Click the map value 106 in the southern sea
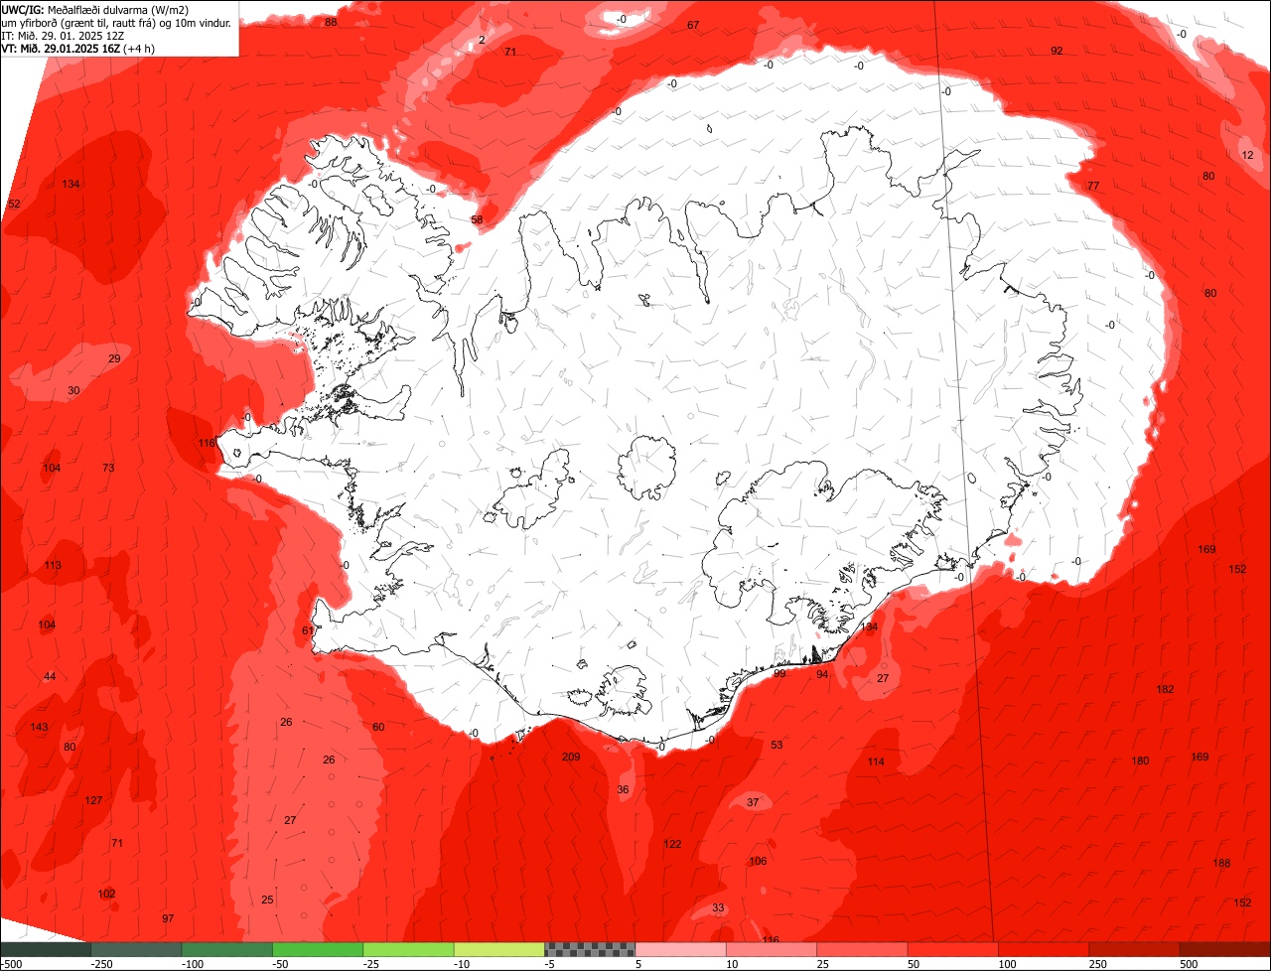 (758, 861)
